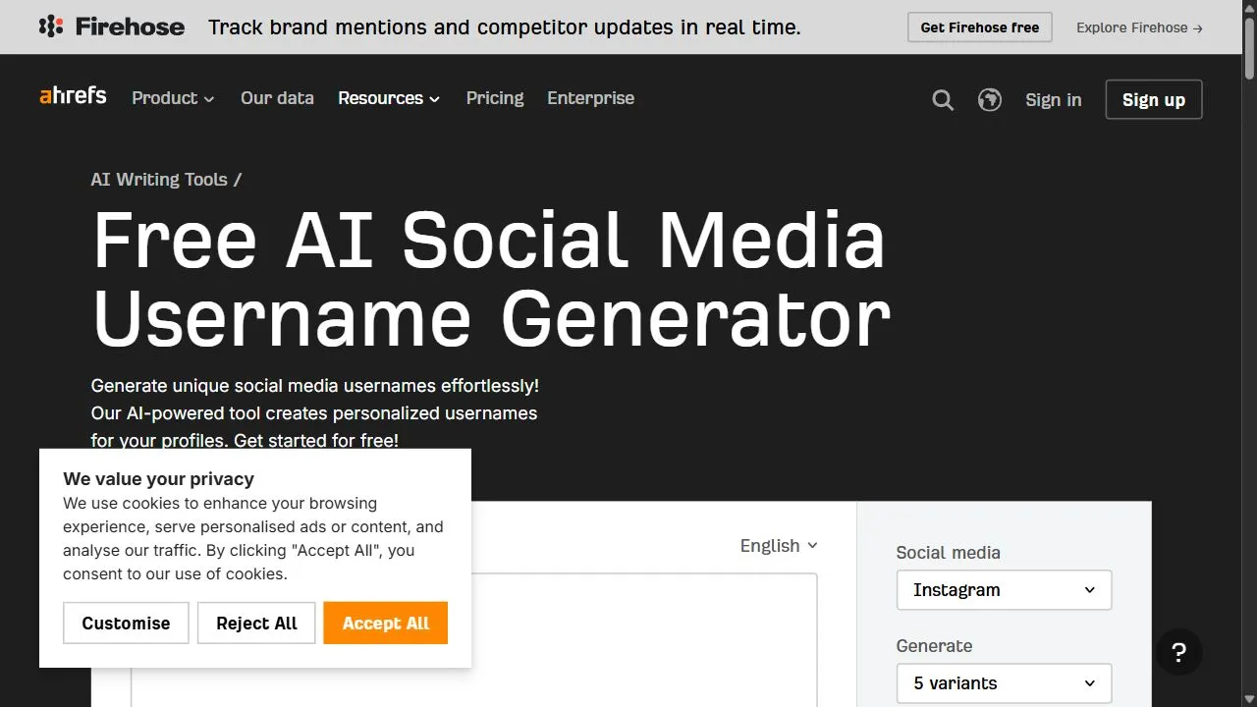This screenshot has height=707, width=1257.
Task: Open the Ahrefs home logo
Action: pos(73,96)
